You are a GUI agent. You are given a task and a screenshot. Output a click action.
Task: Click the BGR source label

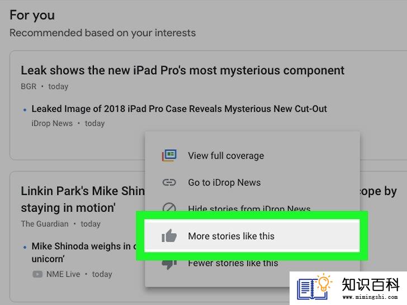click(29, 87)
